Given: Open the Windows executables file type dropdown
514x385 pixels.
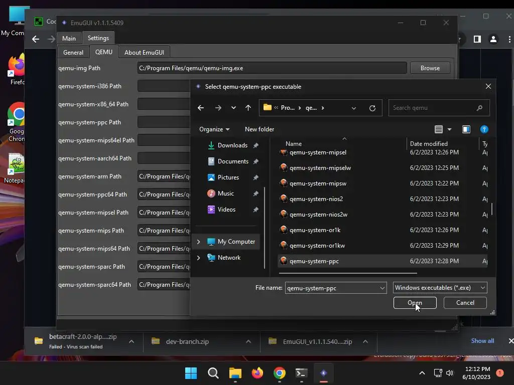Looking at the screenshot, I should (440, 288).
